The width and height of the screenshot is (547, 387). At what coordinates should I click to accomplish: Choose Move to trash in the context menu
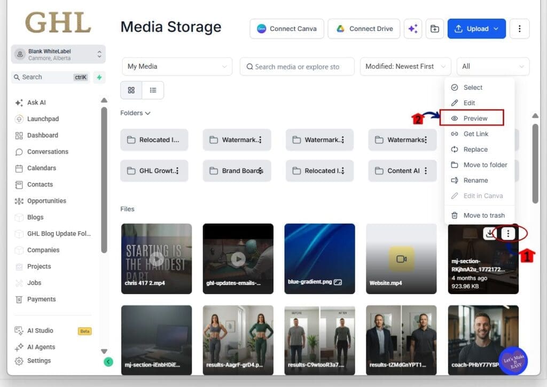tap(479, 216)
